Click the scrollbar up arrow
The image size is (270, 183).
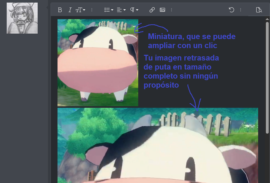tap(267, 19)
